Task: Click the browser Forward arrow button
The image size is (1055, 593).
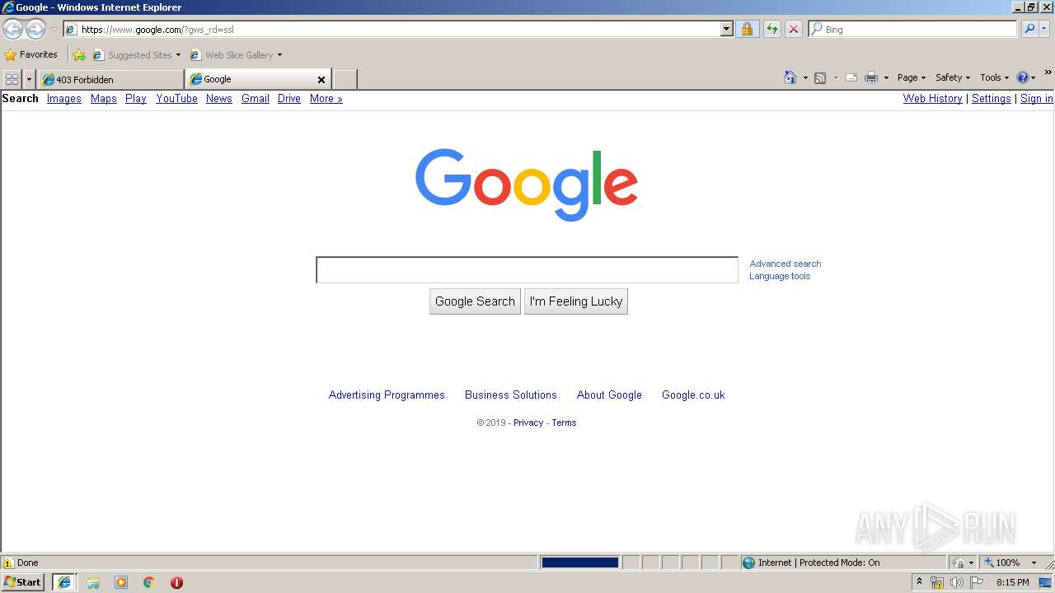Action: pyautogui.click(x=35, y=30)
